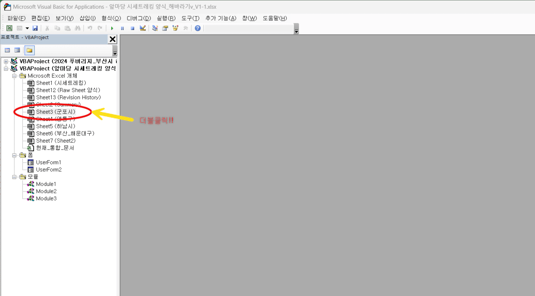Select Sheet1 (시세트레킹) in tree
Screen dimensions: 535x296
tap(61, 83)
